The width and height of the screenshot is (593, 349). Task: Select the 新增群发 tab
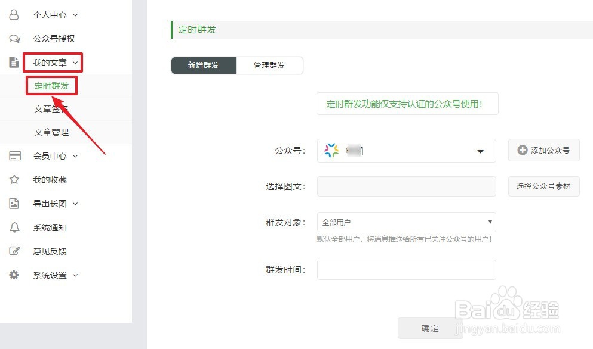[204, 66]
